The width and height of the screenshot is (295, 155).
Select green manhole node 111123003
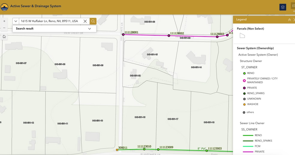[207, 151]
